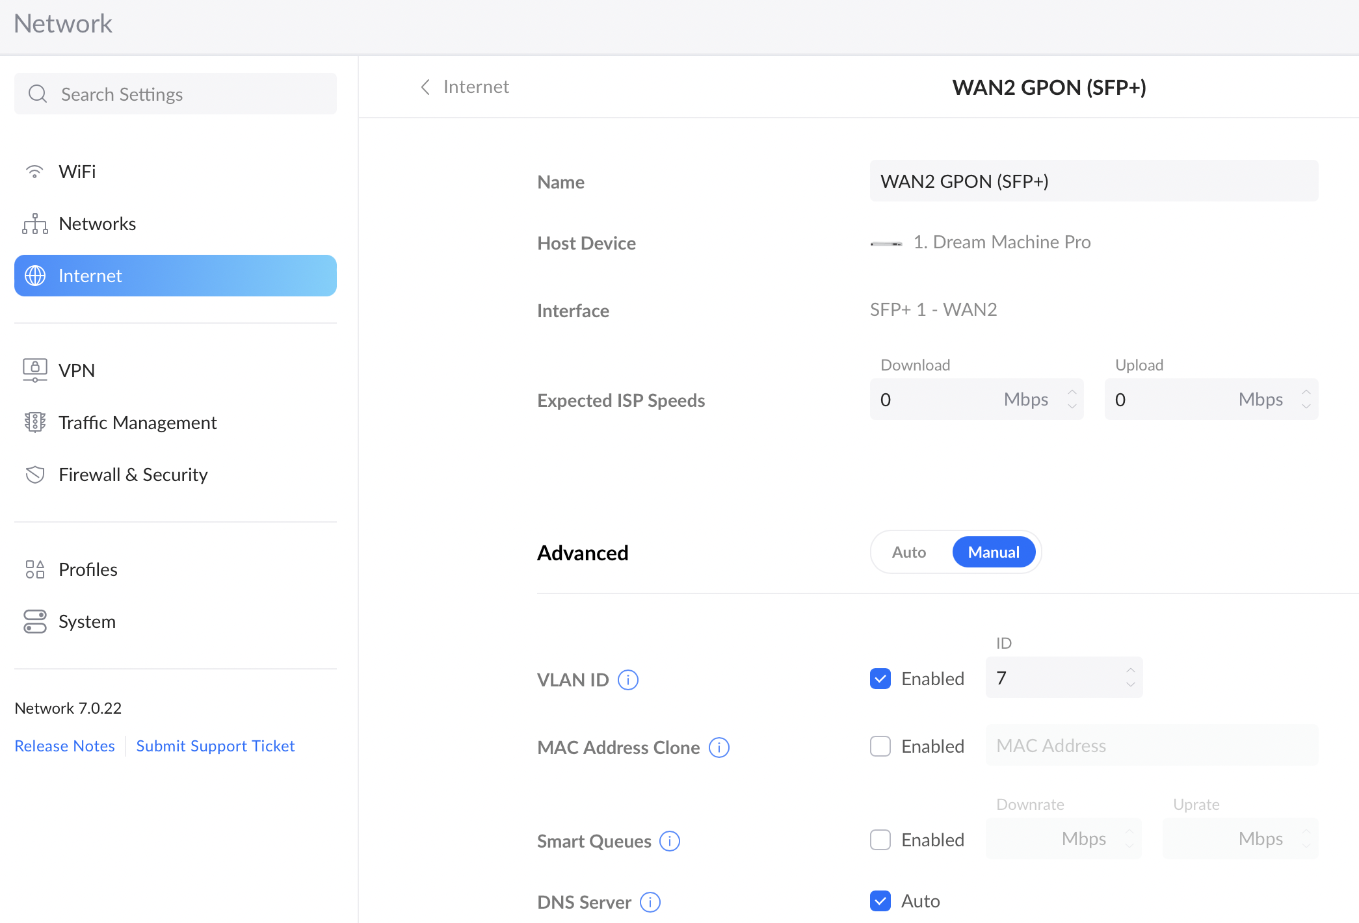Uncheck the DNS Server Auto checkbox
Screen dimensions: 1359x923
coord(880,901)
